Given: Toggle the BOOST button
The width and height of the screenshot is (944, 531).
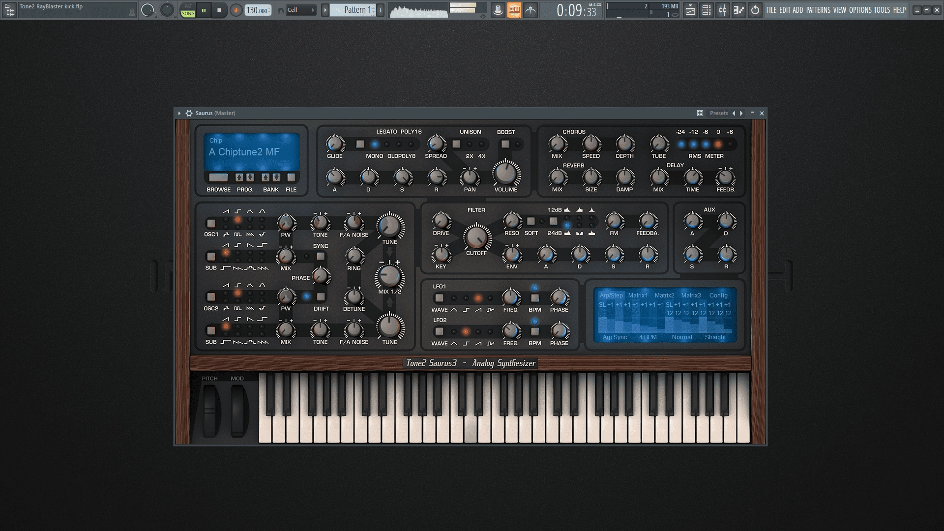Looking at the screenshot, I should 505,144.
